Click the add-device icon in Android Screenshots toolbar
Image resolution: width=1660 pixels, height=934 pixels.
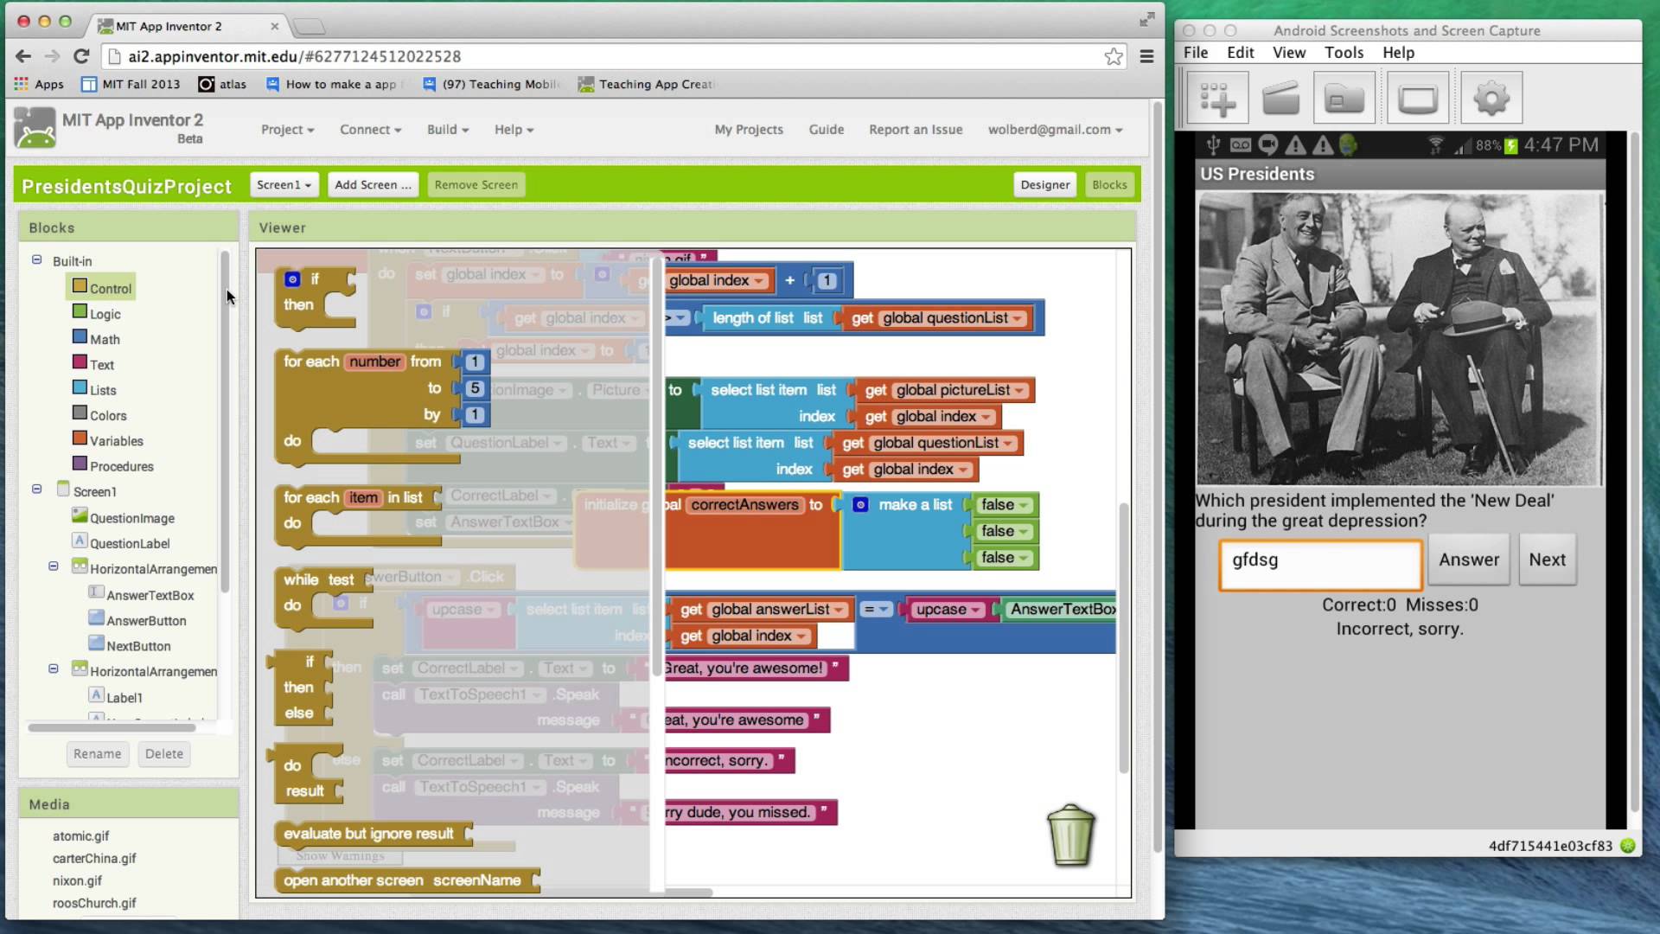click(1217, 99)
